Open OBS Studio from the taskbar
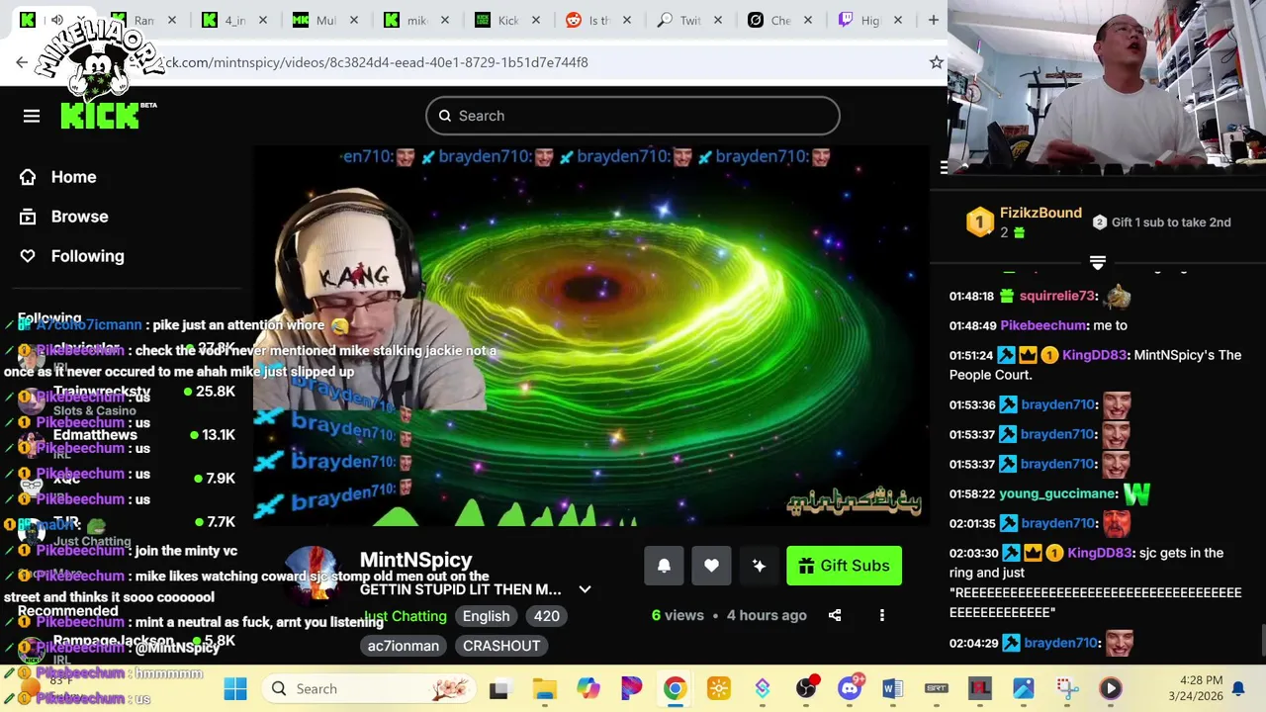 [806, 688]
